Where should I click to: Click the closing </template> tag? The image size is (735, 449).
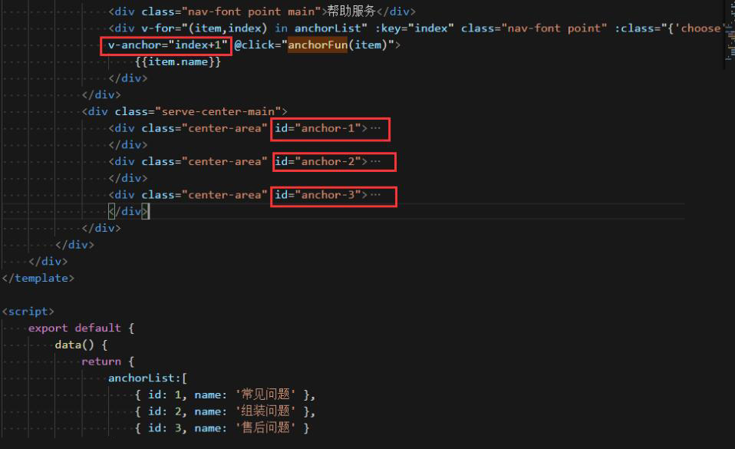[38, 278]
